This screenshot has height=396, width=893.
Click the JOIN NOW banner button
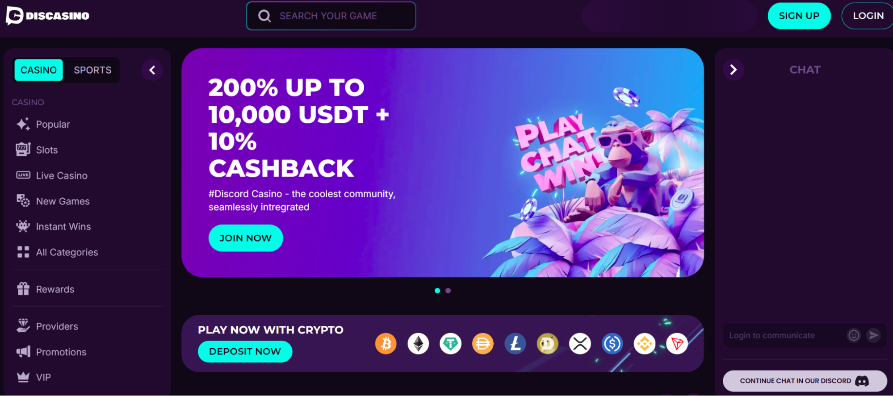[x=246, y=238]
